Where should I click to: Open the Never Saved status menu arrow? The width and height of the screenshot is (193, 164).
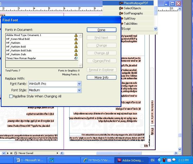(x=57, y=153)
